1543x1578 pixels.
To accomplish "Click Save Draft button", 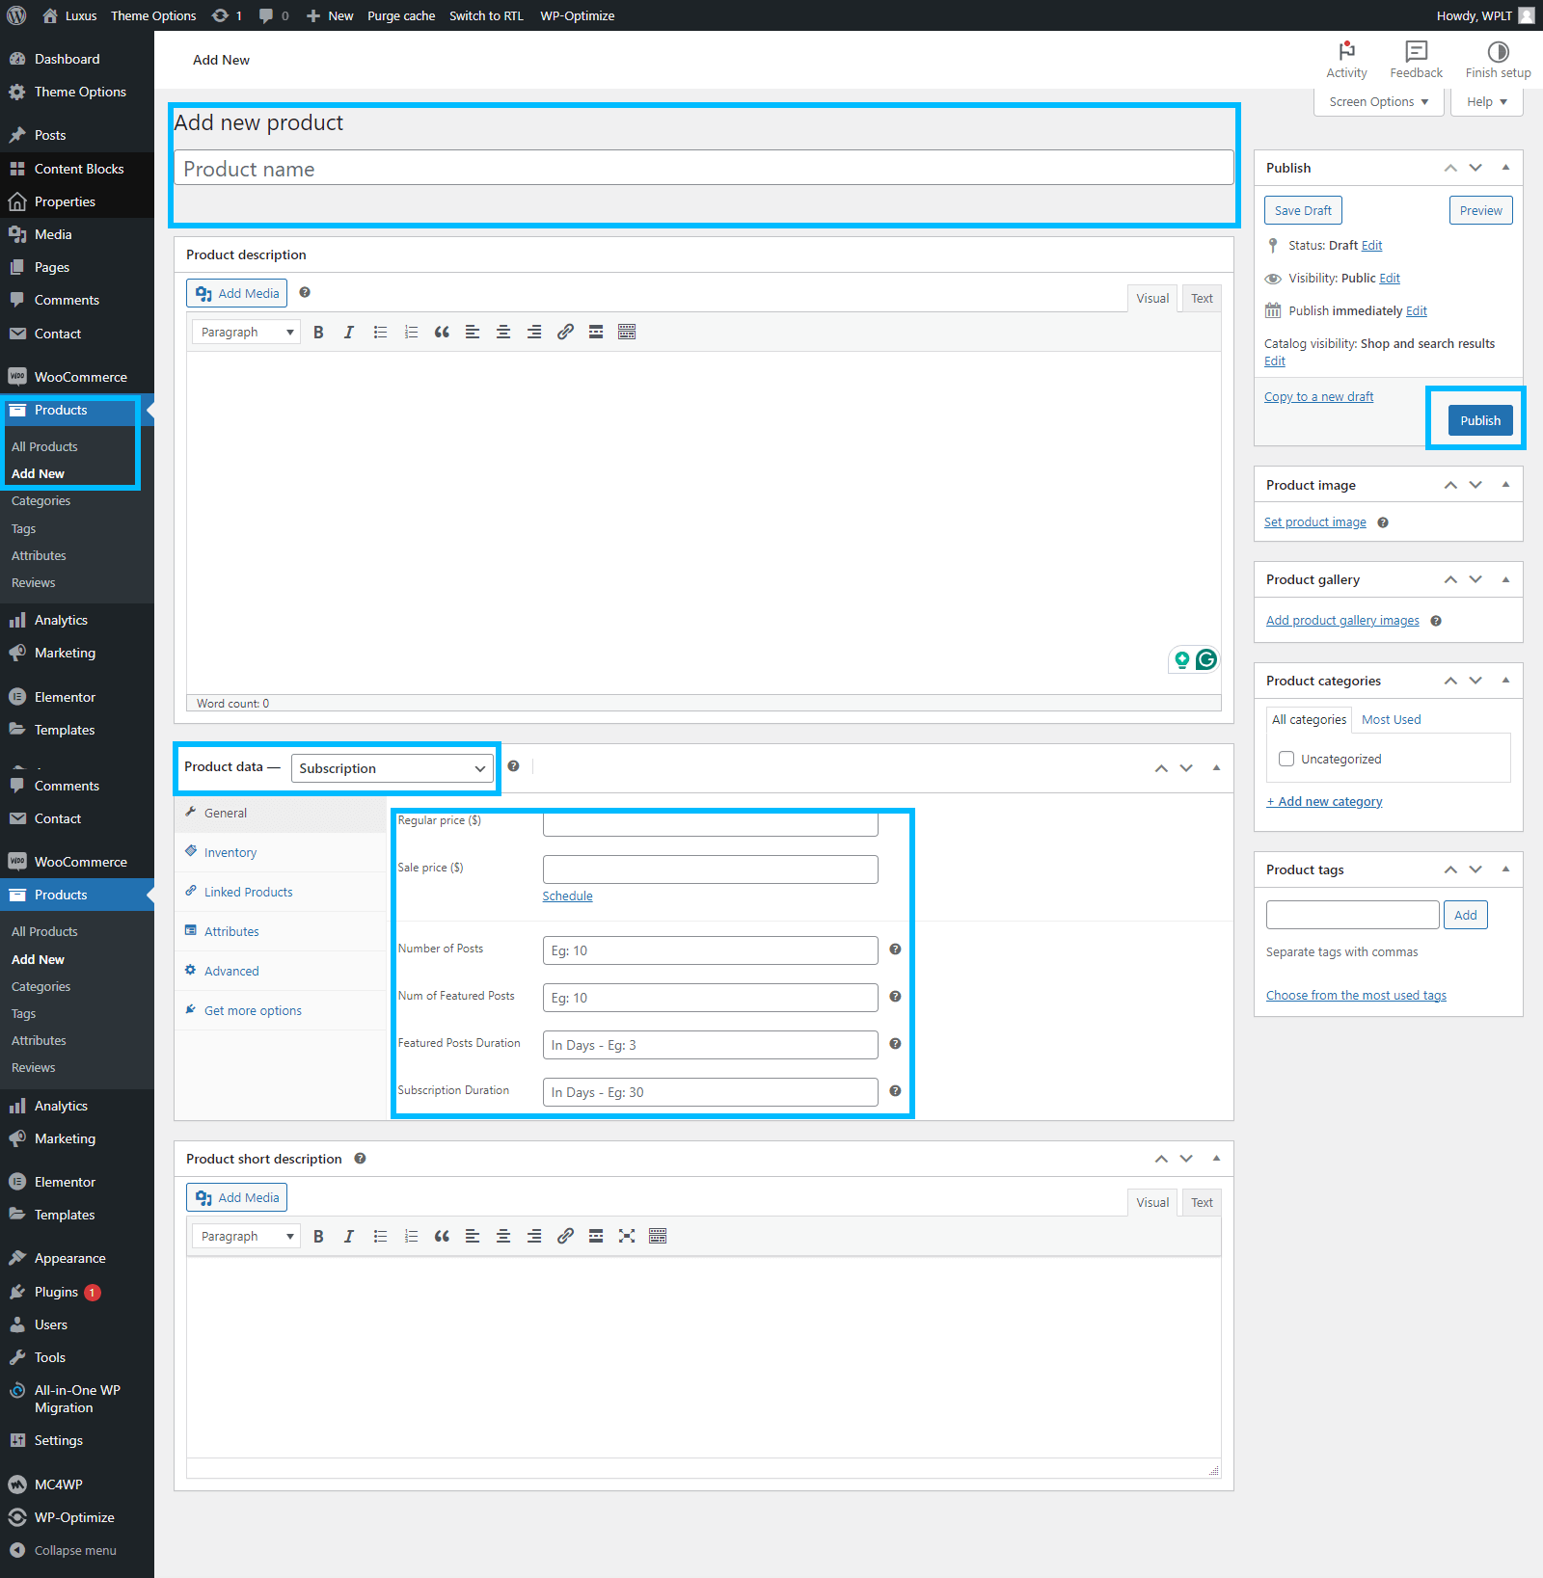I will [x=1303, y=211].
